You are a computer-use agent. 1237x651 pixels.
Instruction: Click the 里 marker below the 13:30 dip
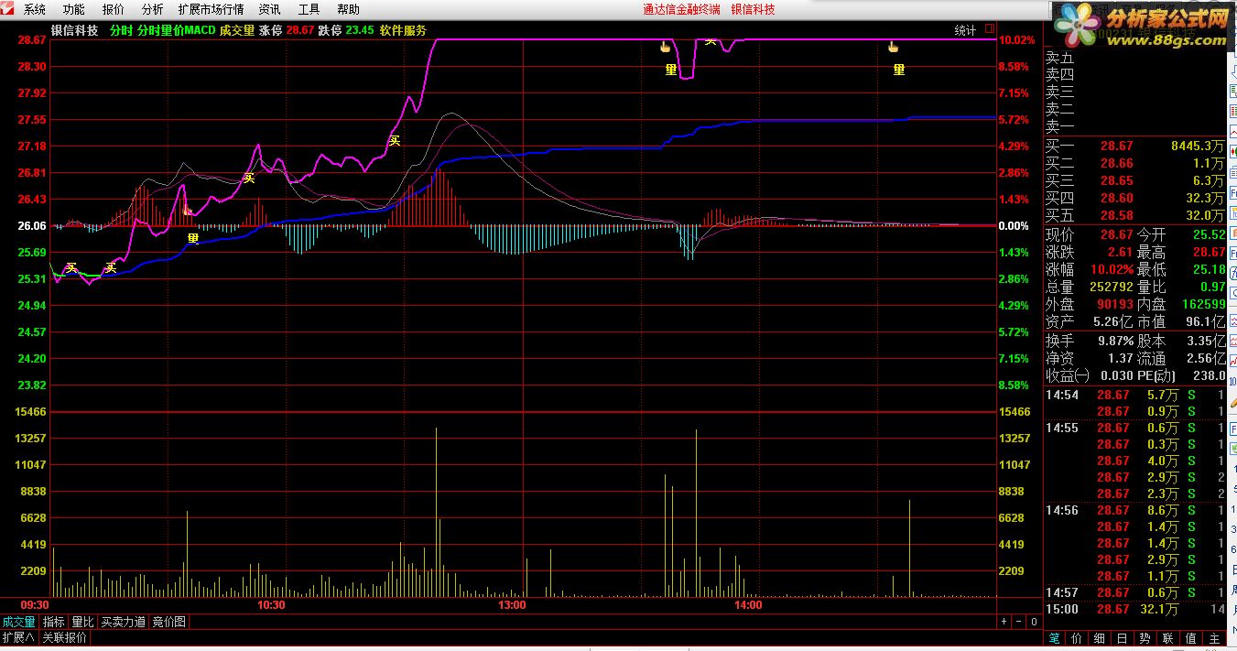670,69
